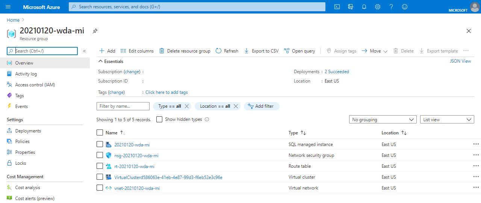Open Access control (IAM) in sidebar

(35, 85)
